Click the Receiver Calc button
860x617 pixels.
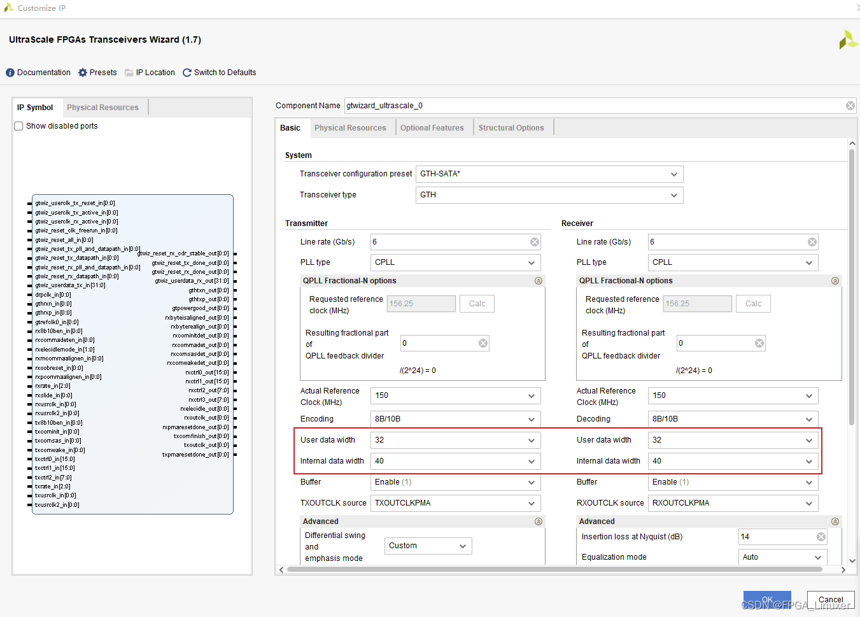coord(754,304)
